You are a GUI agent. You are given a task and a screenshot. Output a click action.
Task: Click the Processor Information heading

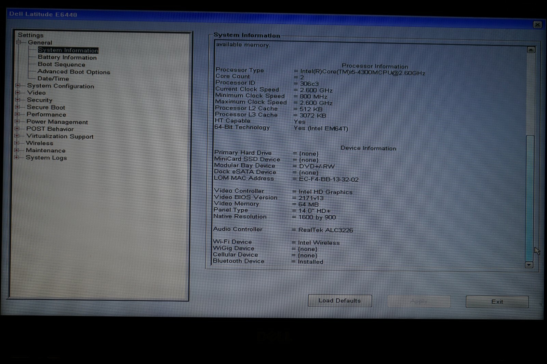click(x=375, y=66)
